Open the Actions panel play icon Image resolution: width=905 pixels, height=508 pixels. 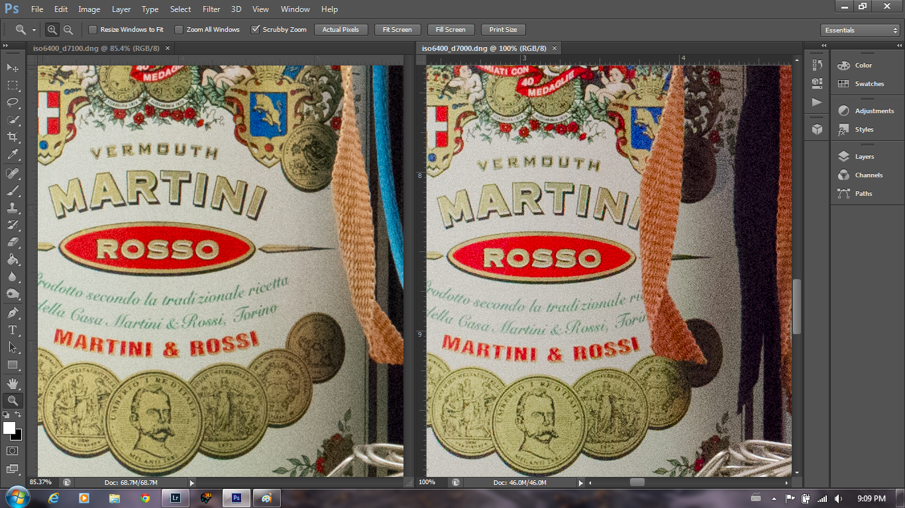[x=817, y=102]
